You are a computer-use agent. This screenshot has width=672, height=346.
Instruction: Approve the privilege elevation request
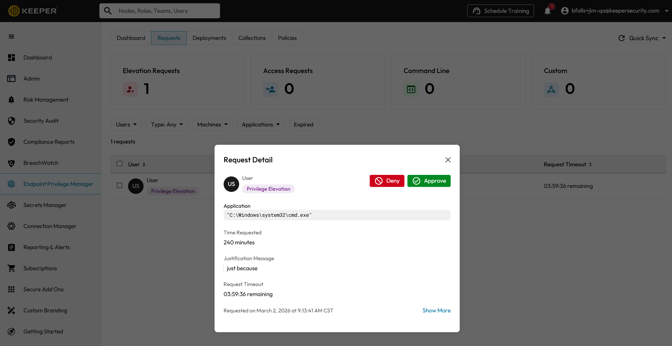(429, 181)
